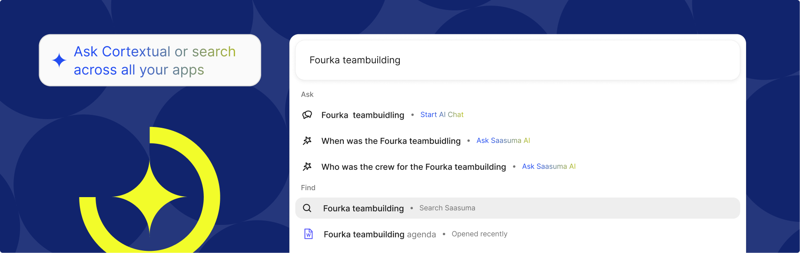The image size is (800, 253).
Task: Click Ask Saasuma AI for 'Who was the crew'
Action: tap(548, 167)
